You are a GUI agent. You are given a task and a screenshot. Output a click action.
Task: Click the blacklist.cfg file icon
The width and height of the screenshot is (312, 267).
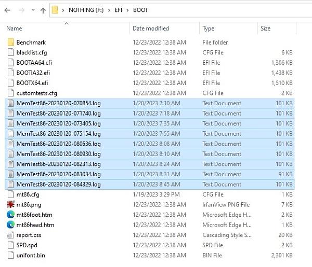(10, 52)
